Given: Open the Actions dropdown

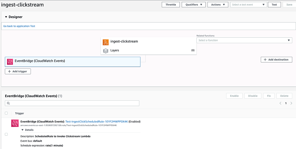Looking at the screenshot, I should pyautogui.click(x=218, y=5).
